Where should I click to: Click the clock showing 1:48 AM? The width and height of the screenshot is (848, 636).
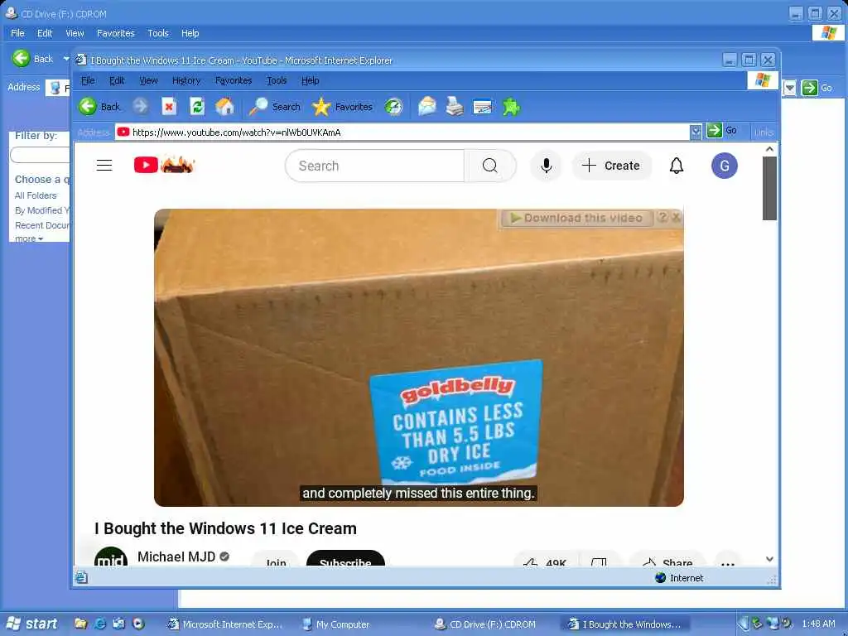coord(818,624)
